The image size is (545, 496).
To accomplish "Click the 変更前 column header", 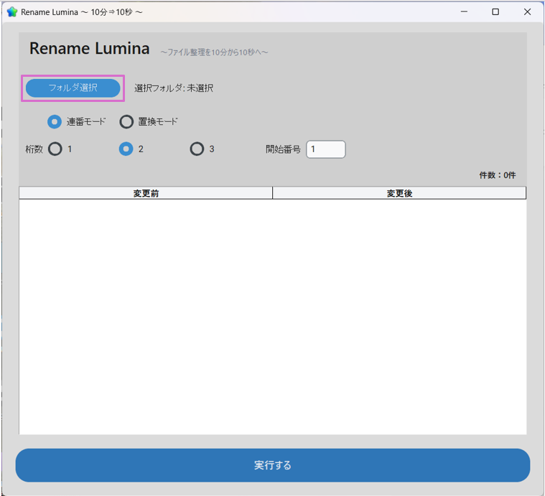I will point(146,193).
